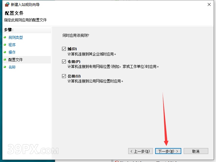Click green bullet beside 程序 step

click(x=5, y=45)
